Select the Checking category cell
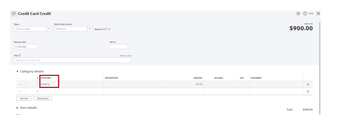The width and height of the screenshot is (340, 137). tap(49, 84)
